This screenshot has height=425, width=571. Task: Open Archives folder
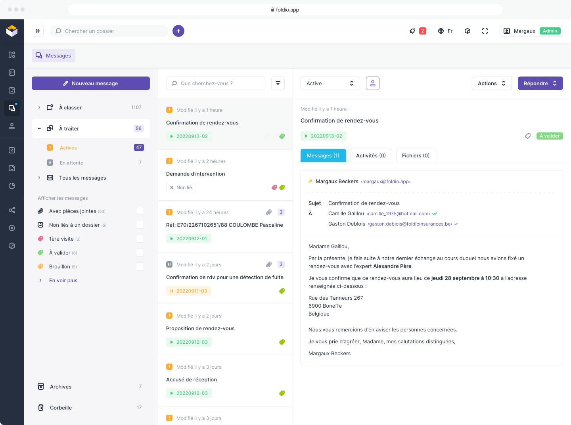click(x=90, y=387)
